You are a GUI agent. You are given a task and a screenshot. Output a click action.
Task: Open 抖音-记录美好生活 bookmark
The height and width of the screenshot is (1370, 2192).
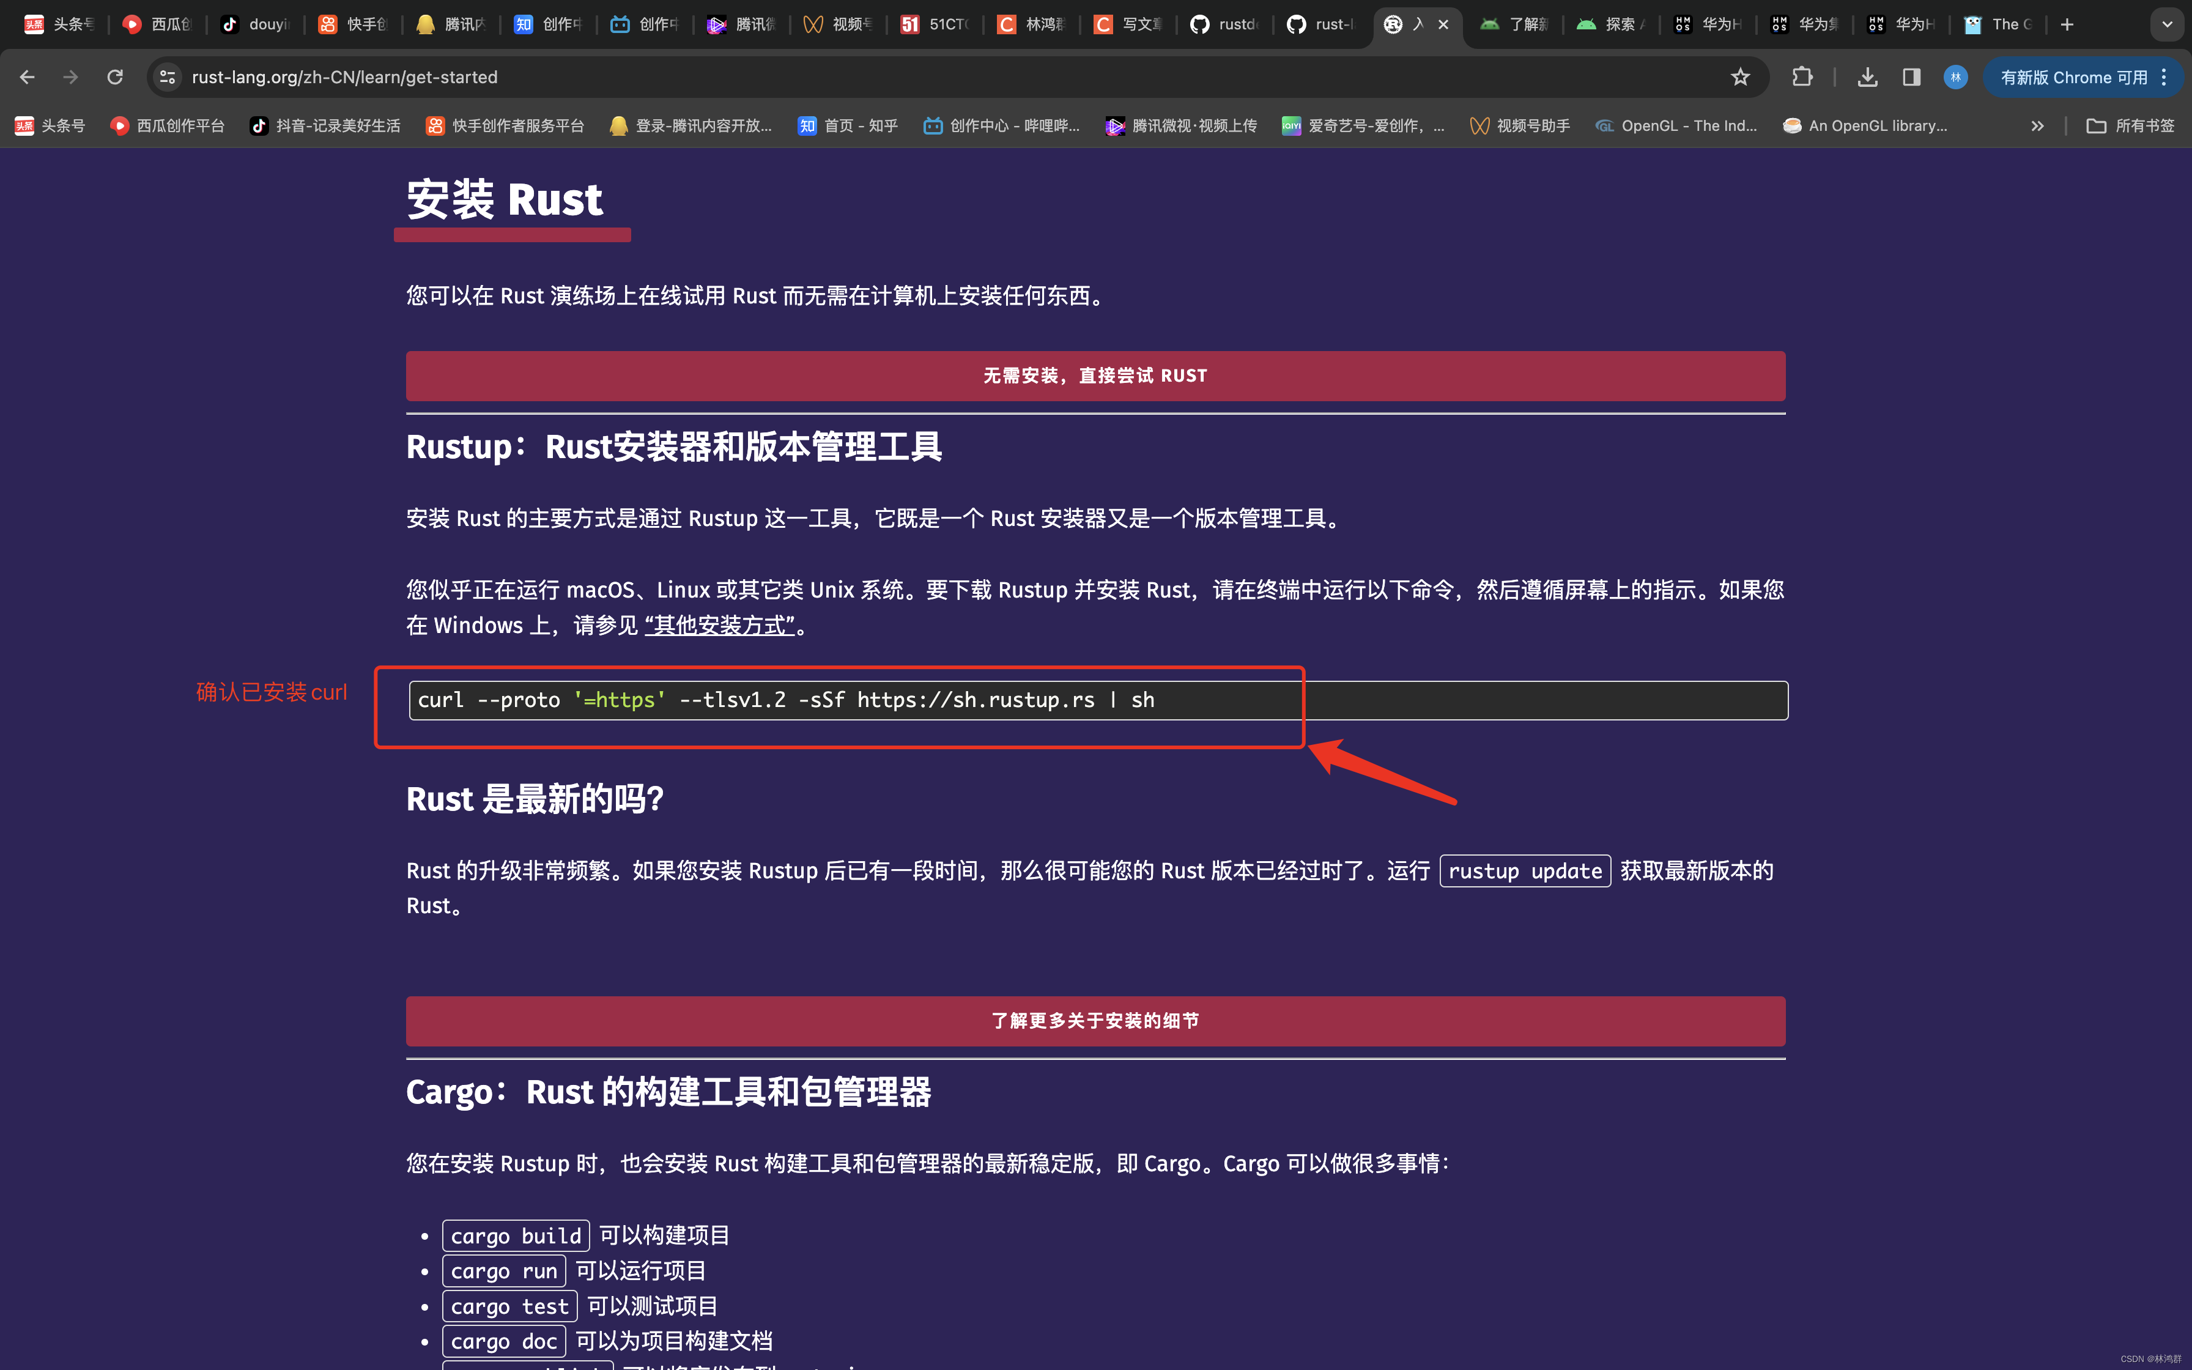click(x=325, y=126)
